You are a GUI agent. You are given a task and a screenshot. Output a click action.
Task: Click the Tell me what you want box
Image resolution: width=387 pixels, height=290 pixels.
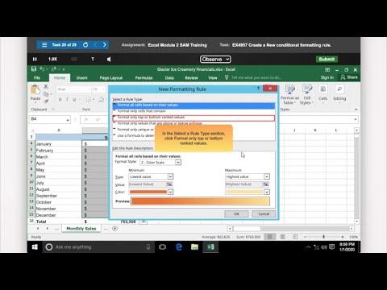click(x=256, y=77)
